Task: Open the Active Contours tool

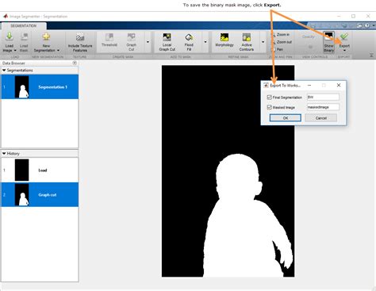Action: pos(247,42)
